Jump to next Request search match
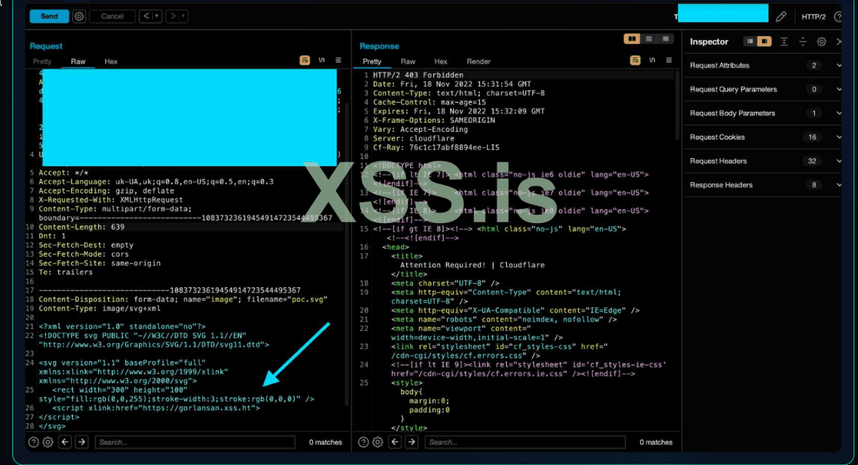The width and height of the screenshot is (858, 465). coord(81,442)
